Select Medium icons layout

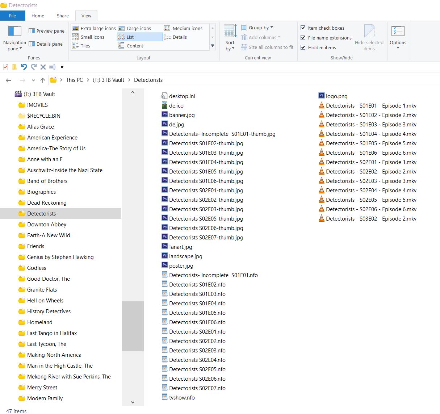coord(184,28)
